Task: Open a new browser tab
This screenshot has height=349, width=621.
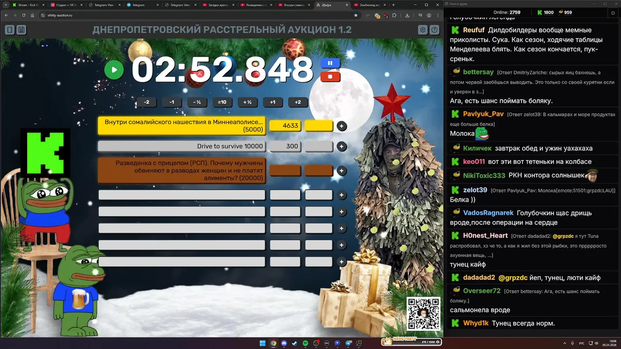Action: tap(393, 5)
